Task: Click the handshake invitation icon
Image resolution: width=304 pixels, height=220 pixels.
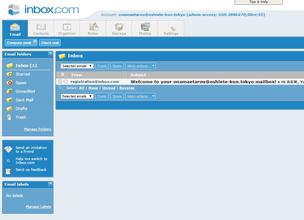Action: coord(8,149)
